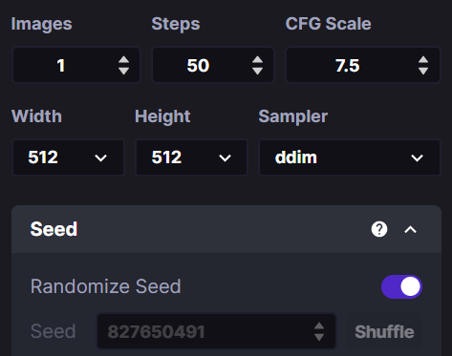Collapse the Seed section with the chevron
This screenshot has height=356, width=452.
pos(410,229)
